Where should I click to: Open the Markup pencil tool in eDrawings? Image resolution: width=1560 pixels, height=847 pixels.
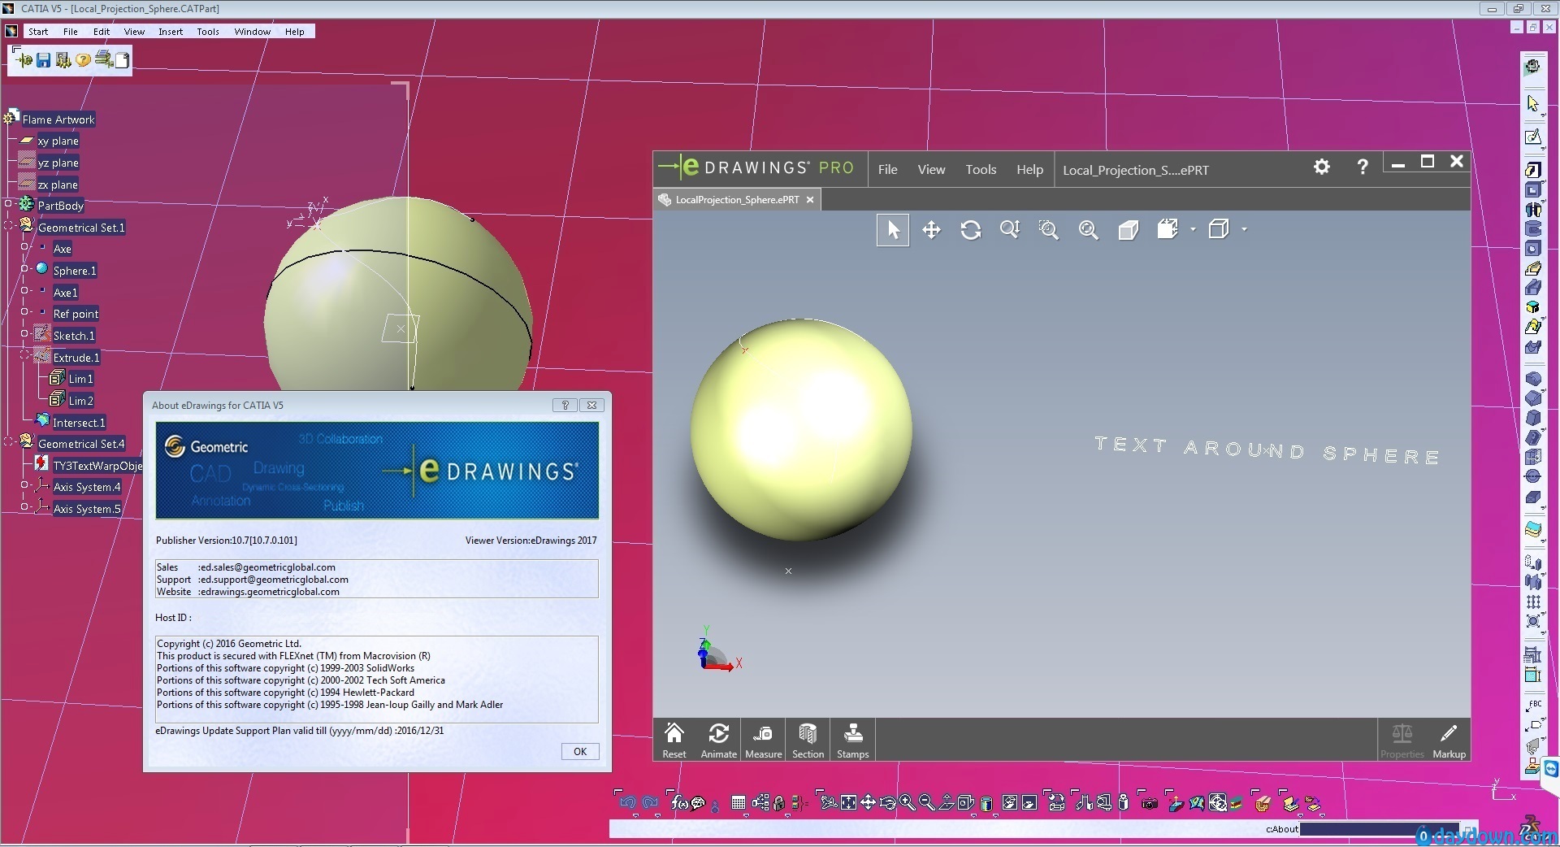coord(1449,740)
